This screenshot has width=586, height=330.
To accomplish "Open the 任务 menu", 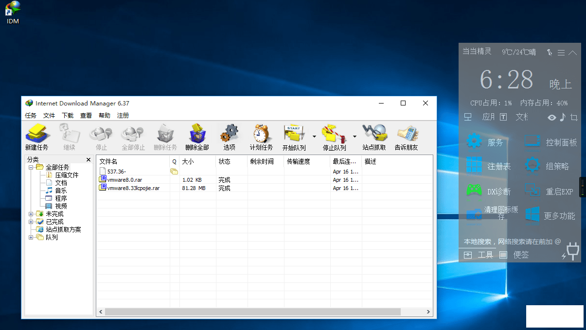I will 31,116.
